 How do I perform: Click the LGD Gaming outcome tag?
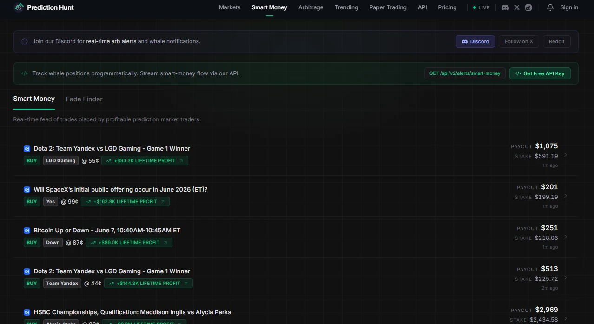tap(60, 161)
